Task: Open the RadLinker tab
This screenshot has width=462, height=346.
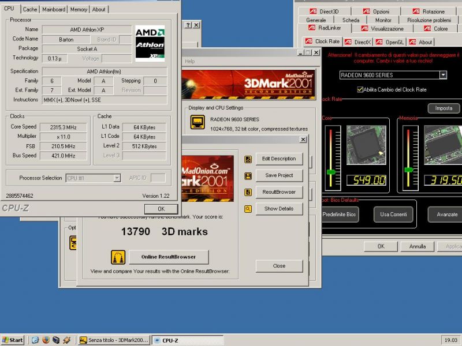Action: point(325,28)
